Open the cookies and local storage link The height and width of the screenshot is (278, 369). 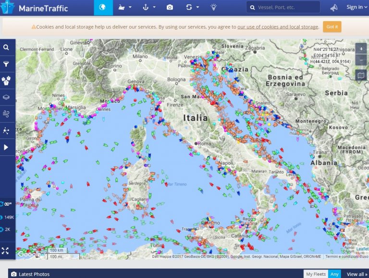(x=278, y=27)
